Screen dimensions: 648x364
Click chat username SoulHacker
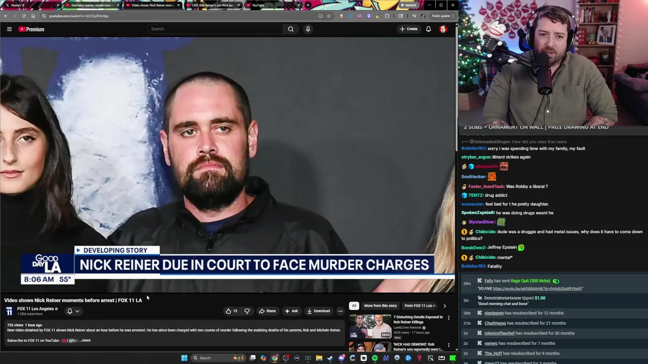474,177
